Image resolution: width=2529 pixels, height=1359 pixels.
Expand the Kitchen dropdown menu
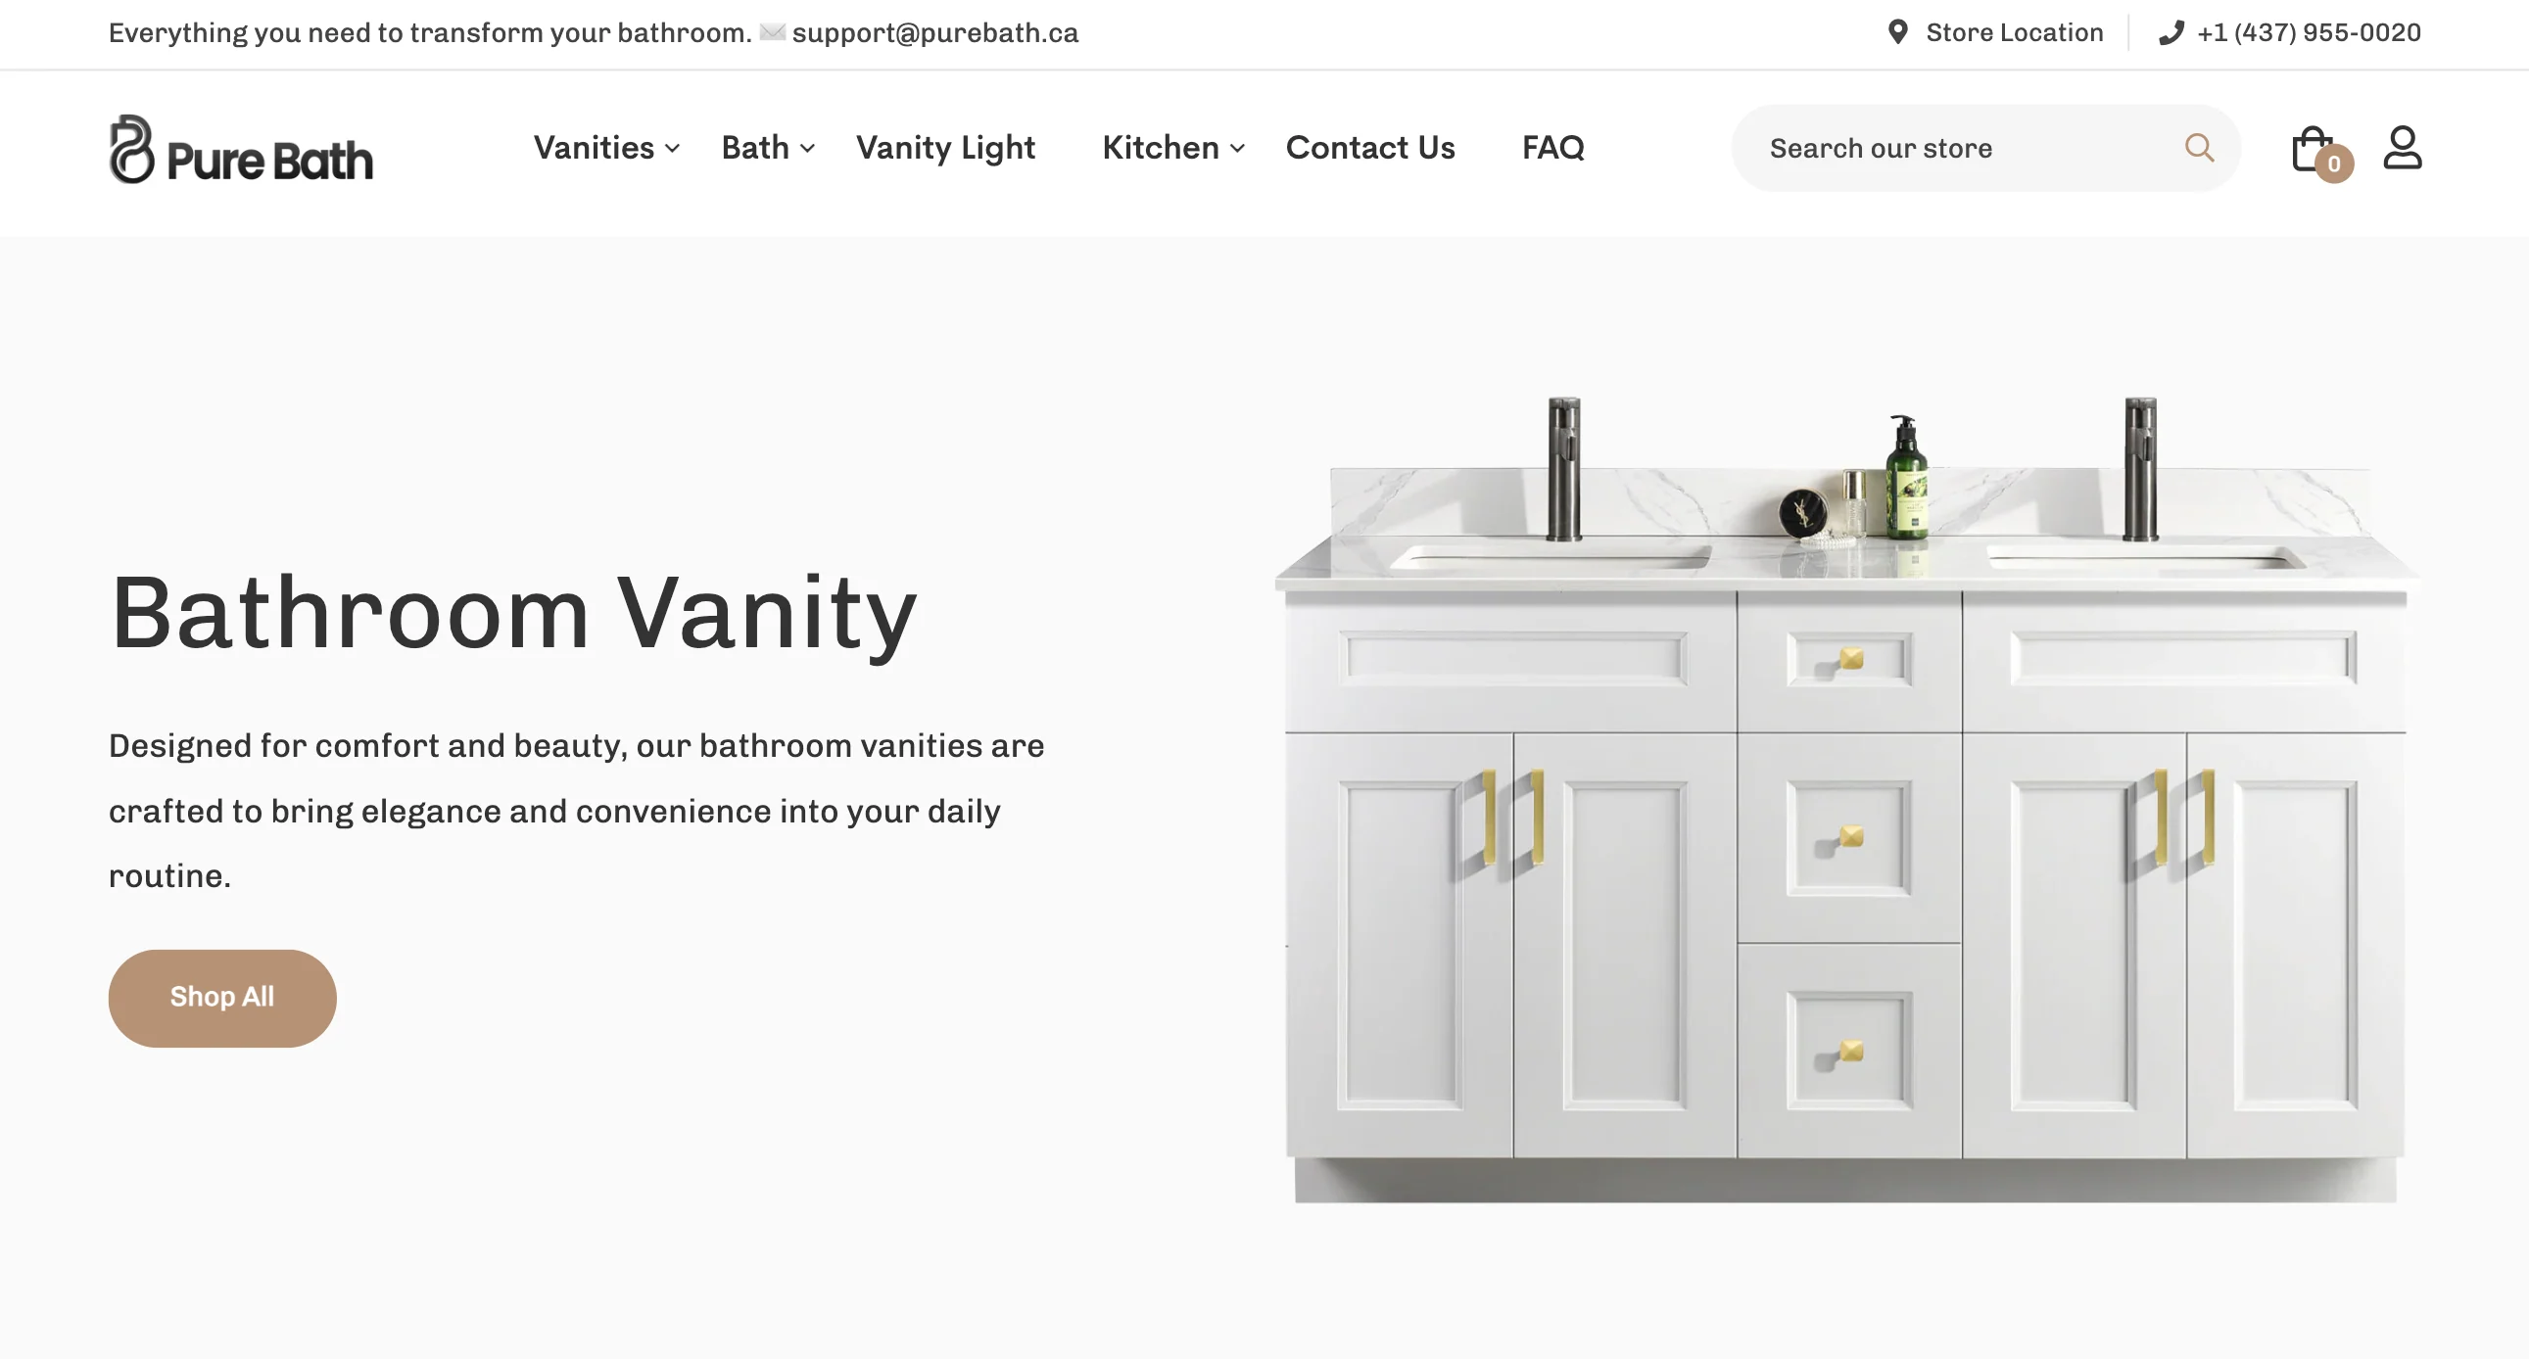(1173, 147)
